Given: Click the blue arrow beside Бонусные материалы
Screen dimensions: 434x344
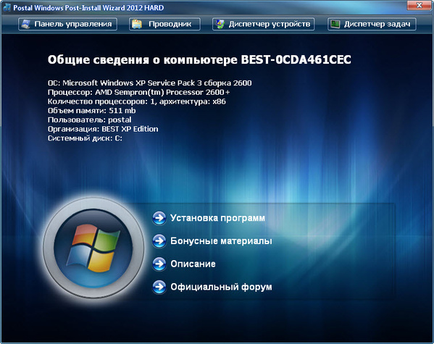Looking at the screenshot, I should click(x=159, y=241).
